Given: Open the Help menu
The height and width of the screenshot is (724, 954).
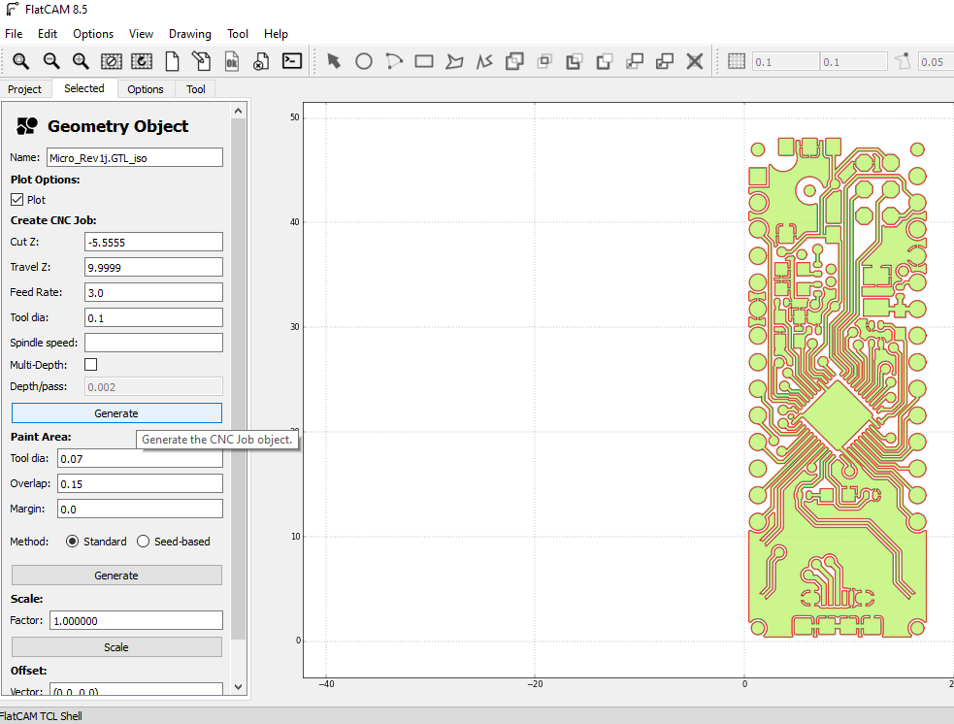Looking at the screenshot, I should point(276,34).
